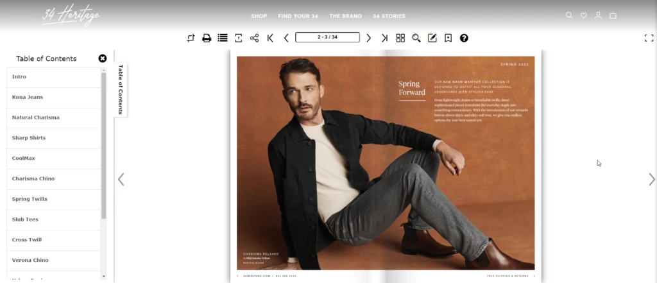The width and height of the screenshot is (657, 283).
Task: Open THE BRAND menu
Action: (x=346, y=16)
